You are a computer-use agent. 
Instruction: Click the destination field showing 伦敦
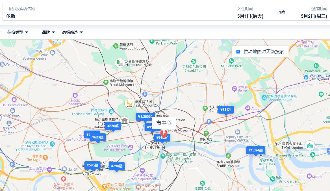[113, 16]
